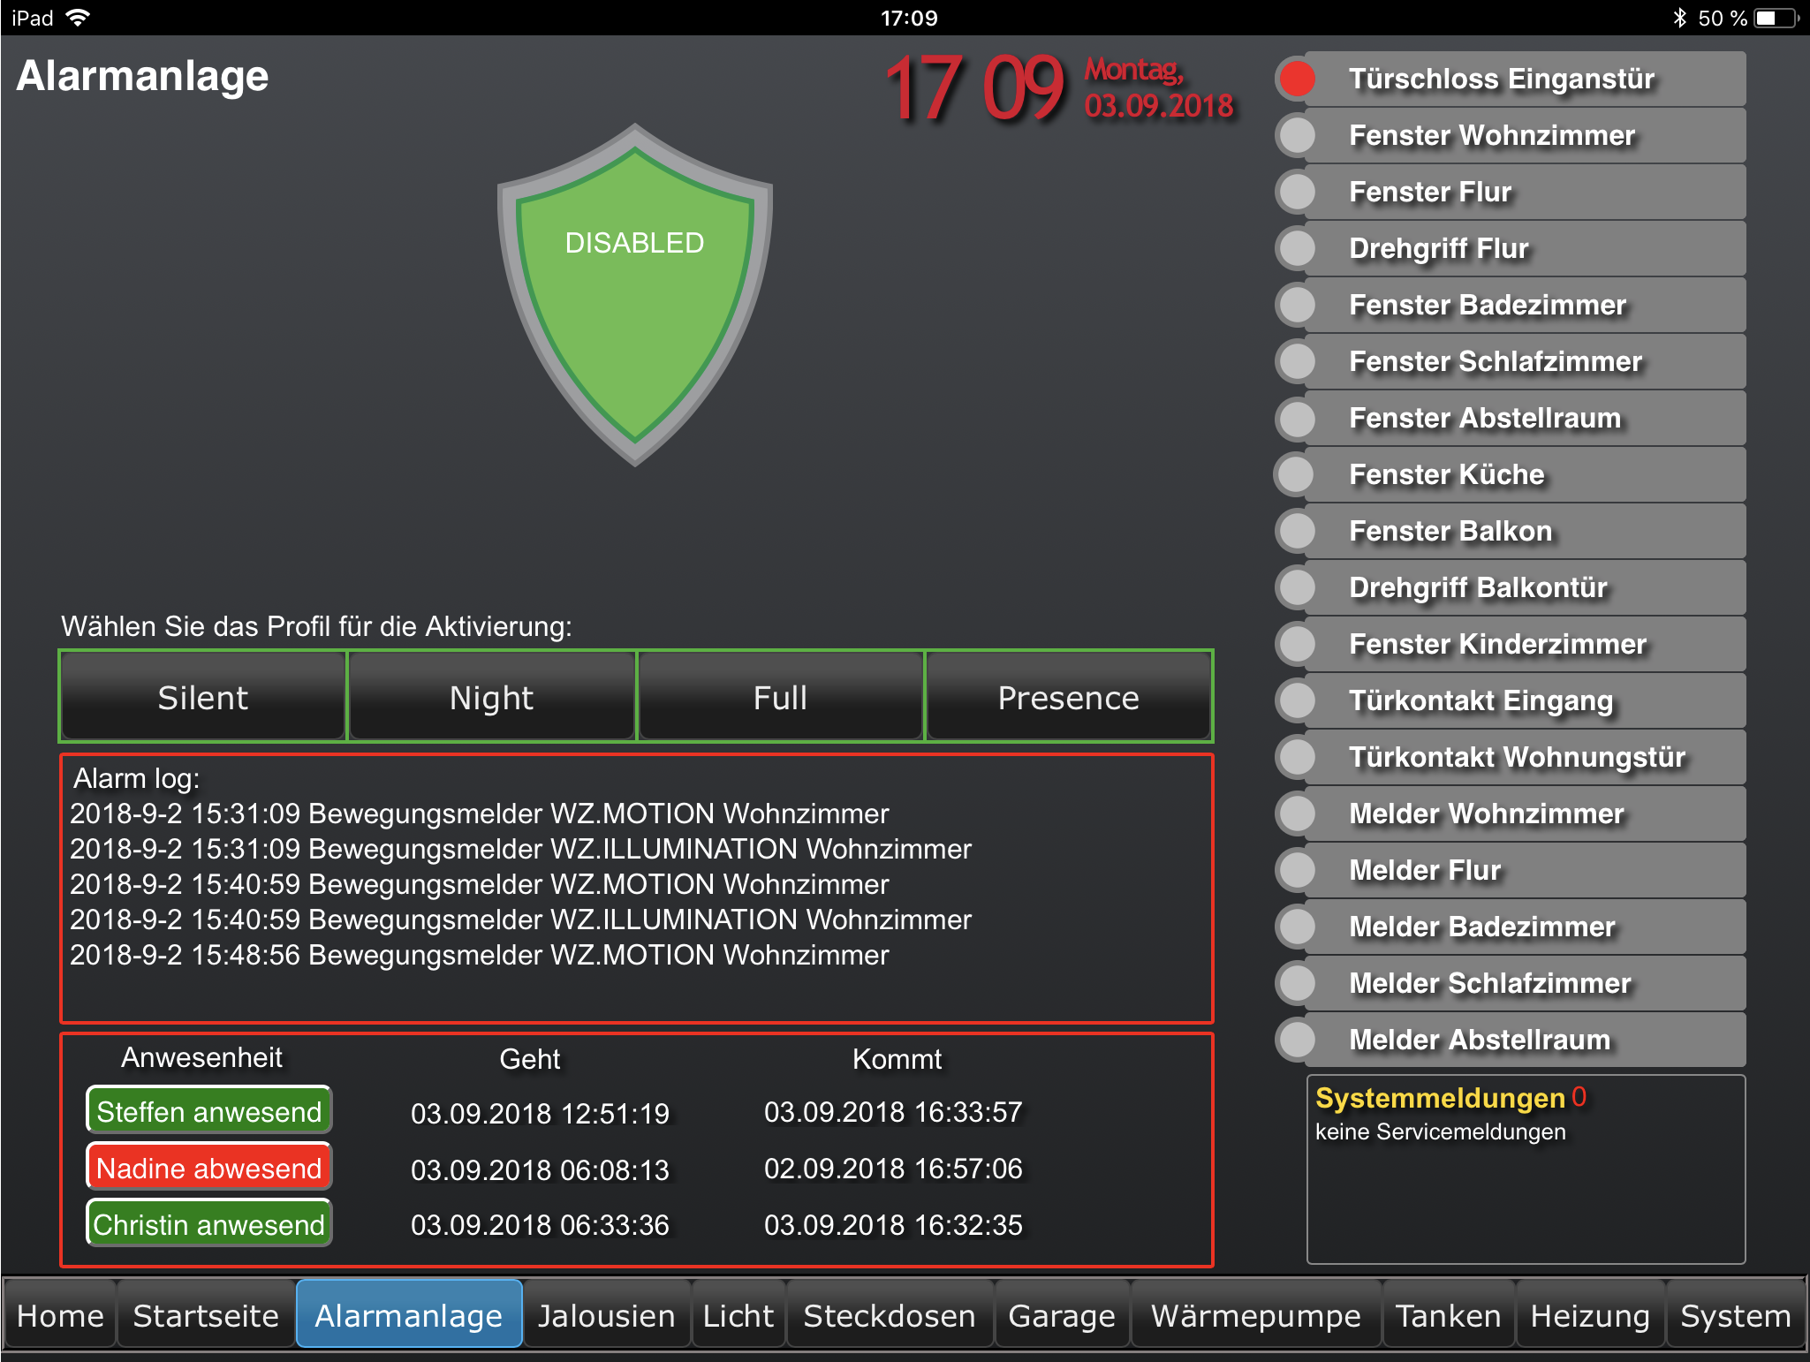Toggle Christin anwesend presence state
The height and width of the screenshot is (1362, 1810).
[x=209, y=1224]
